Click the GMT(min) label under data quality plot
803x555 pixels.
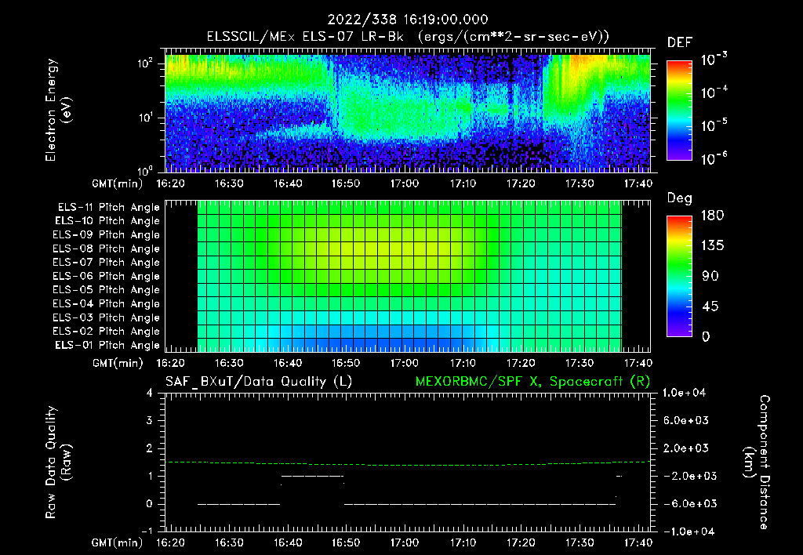pos(118,542)
